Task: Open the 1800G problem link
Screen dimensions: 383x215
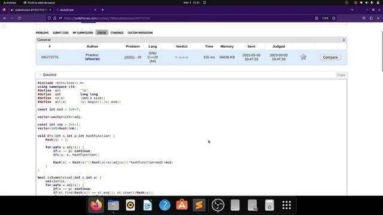Action: (129, 57)
